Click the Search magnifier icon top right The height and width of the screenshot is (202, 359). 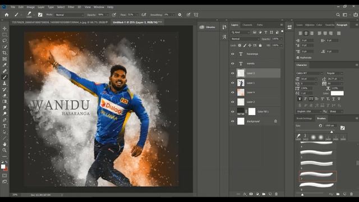pyautogui.click(x=338, y=15)
